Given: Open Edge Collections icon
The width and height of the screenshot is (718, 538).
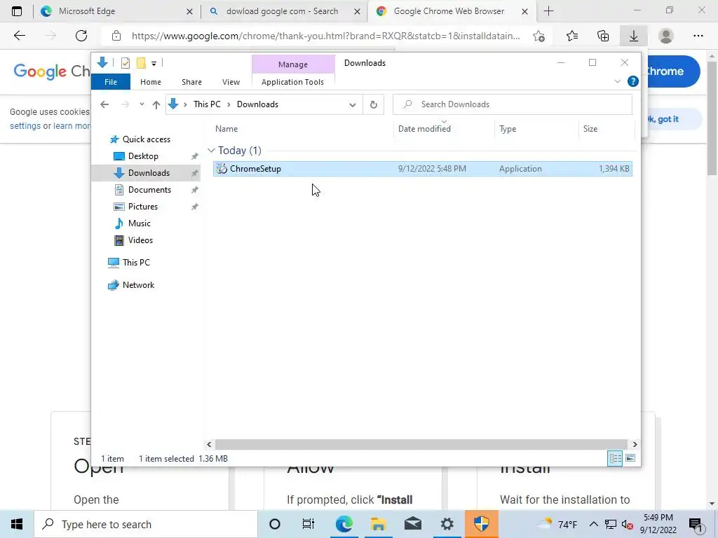Looking at the screenshot, I should coord(603,36).
